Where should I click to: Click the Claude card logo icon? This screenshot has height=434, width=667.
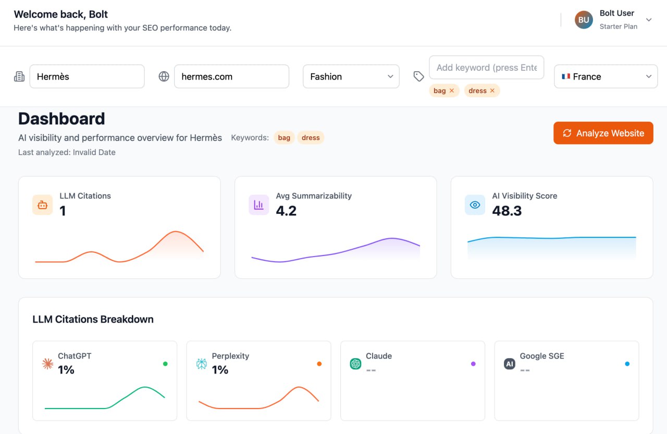pyautogui.click(x=355, y=364)
